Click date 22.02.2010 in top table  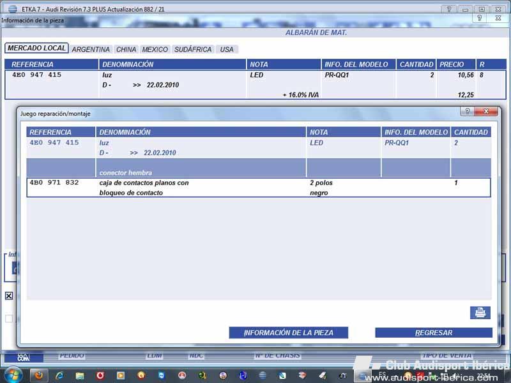coord(163,85)
